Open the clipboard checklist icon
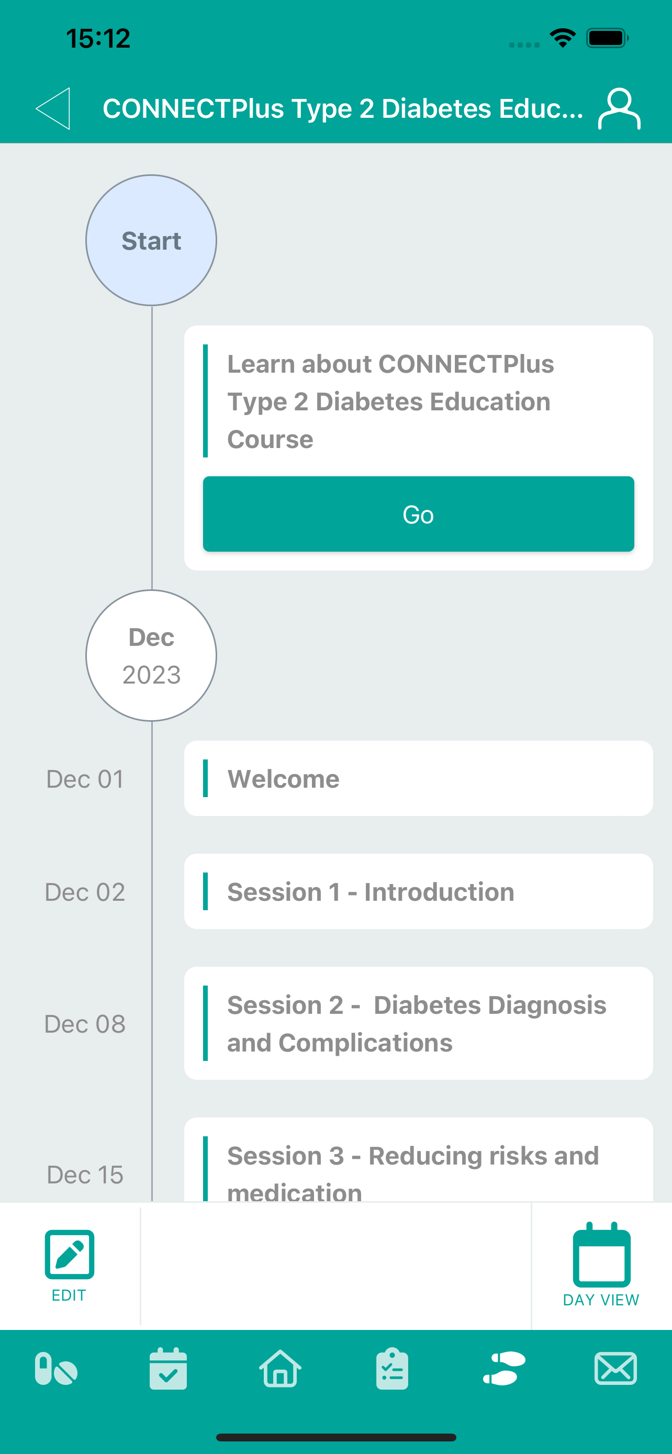The width and height of the screenshot is (672, 1454). pyautogui.click(x=392, y=1369)
